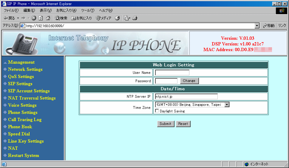The width and height of the screenshot is (289, 168).
Task: Click the browser Stop loading icon
Action: point(34,18)
